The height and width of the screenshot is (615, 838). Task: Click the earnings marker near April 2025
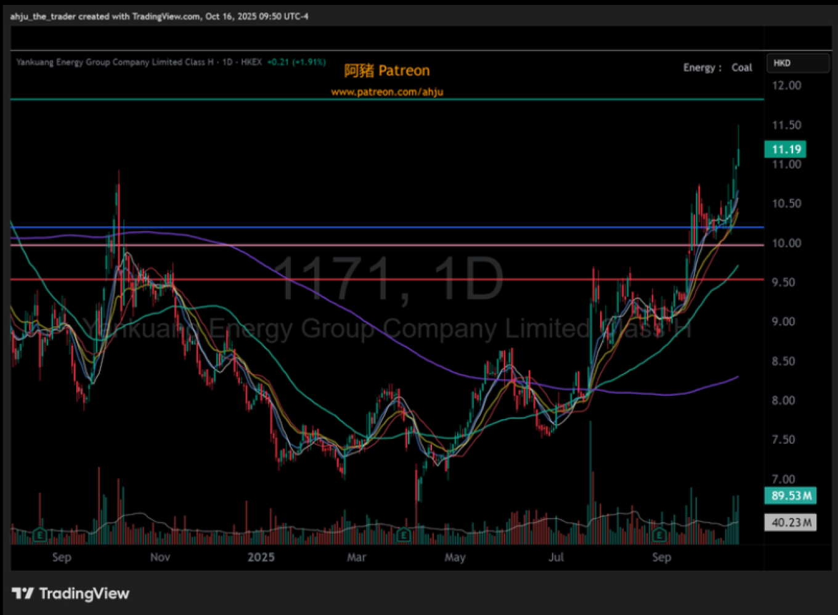pos(404,534)
